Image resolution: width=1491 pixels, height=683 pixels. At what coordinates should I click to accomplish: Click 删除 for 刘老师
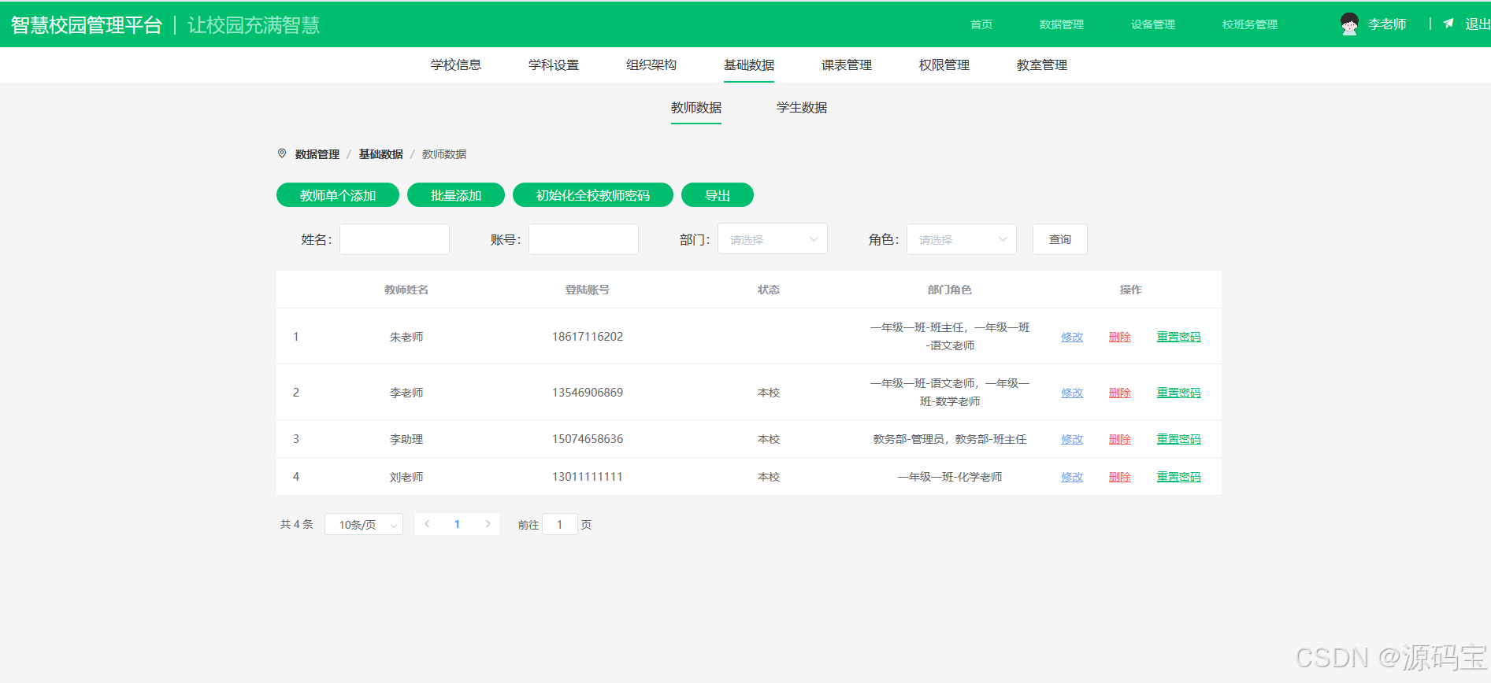pyautogui.click(x=1120, y=477)
